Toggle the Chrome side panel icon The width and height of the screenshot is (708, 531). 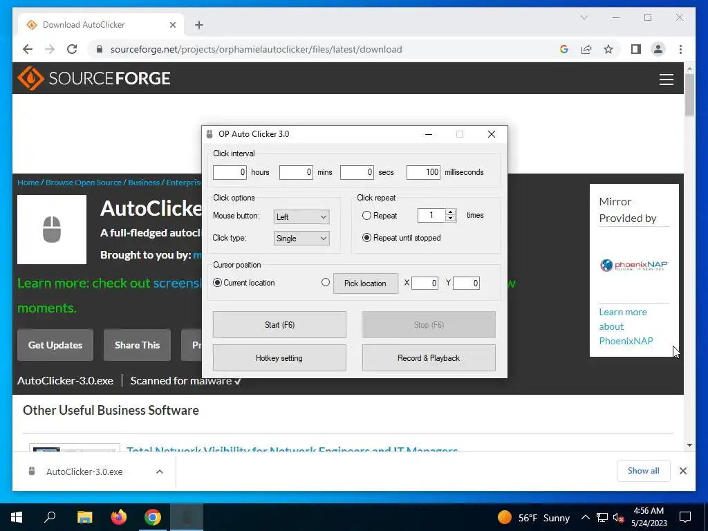coord(636,49)
